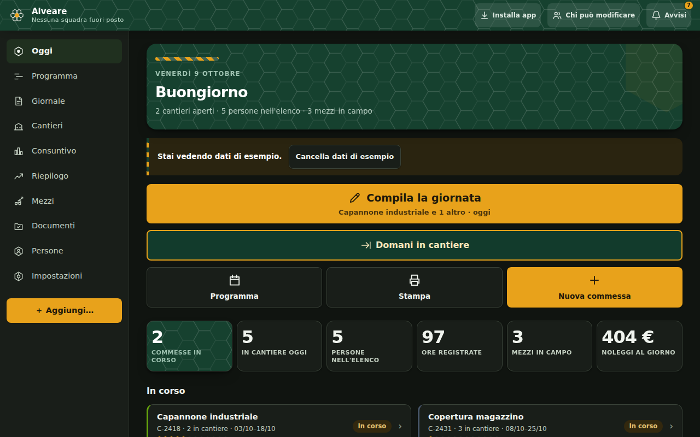Open the Persone menu item

[65, 251]
